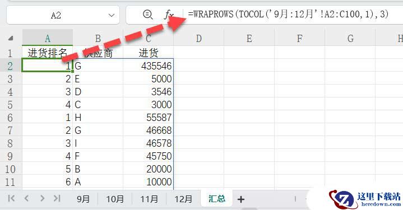Select row 1 header

point(10,53)
